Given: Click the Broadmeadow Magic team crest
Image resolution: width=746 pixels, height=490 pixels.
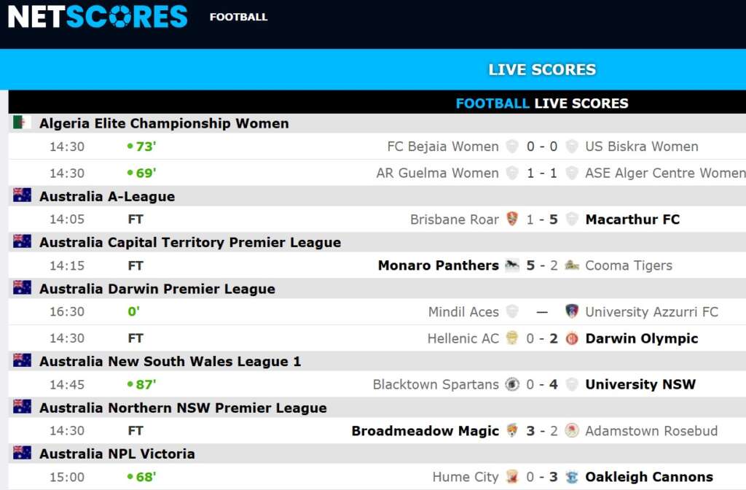Looking at the screenshot, I should coord(512,431).
